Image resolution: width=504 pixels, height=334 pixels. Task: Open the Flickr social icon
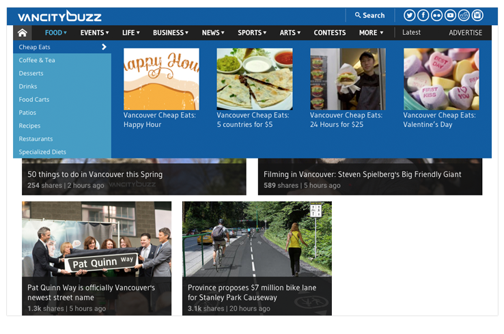coord(436,16)
